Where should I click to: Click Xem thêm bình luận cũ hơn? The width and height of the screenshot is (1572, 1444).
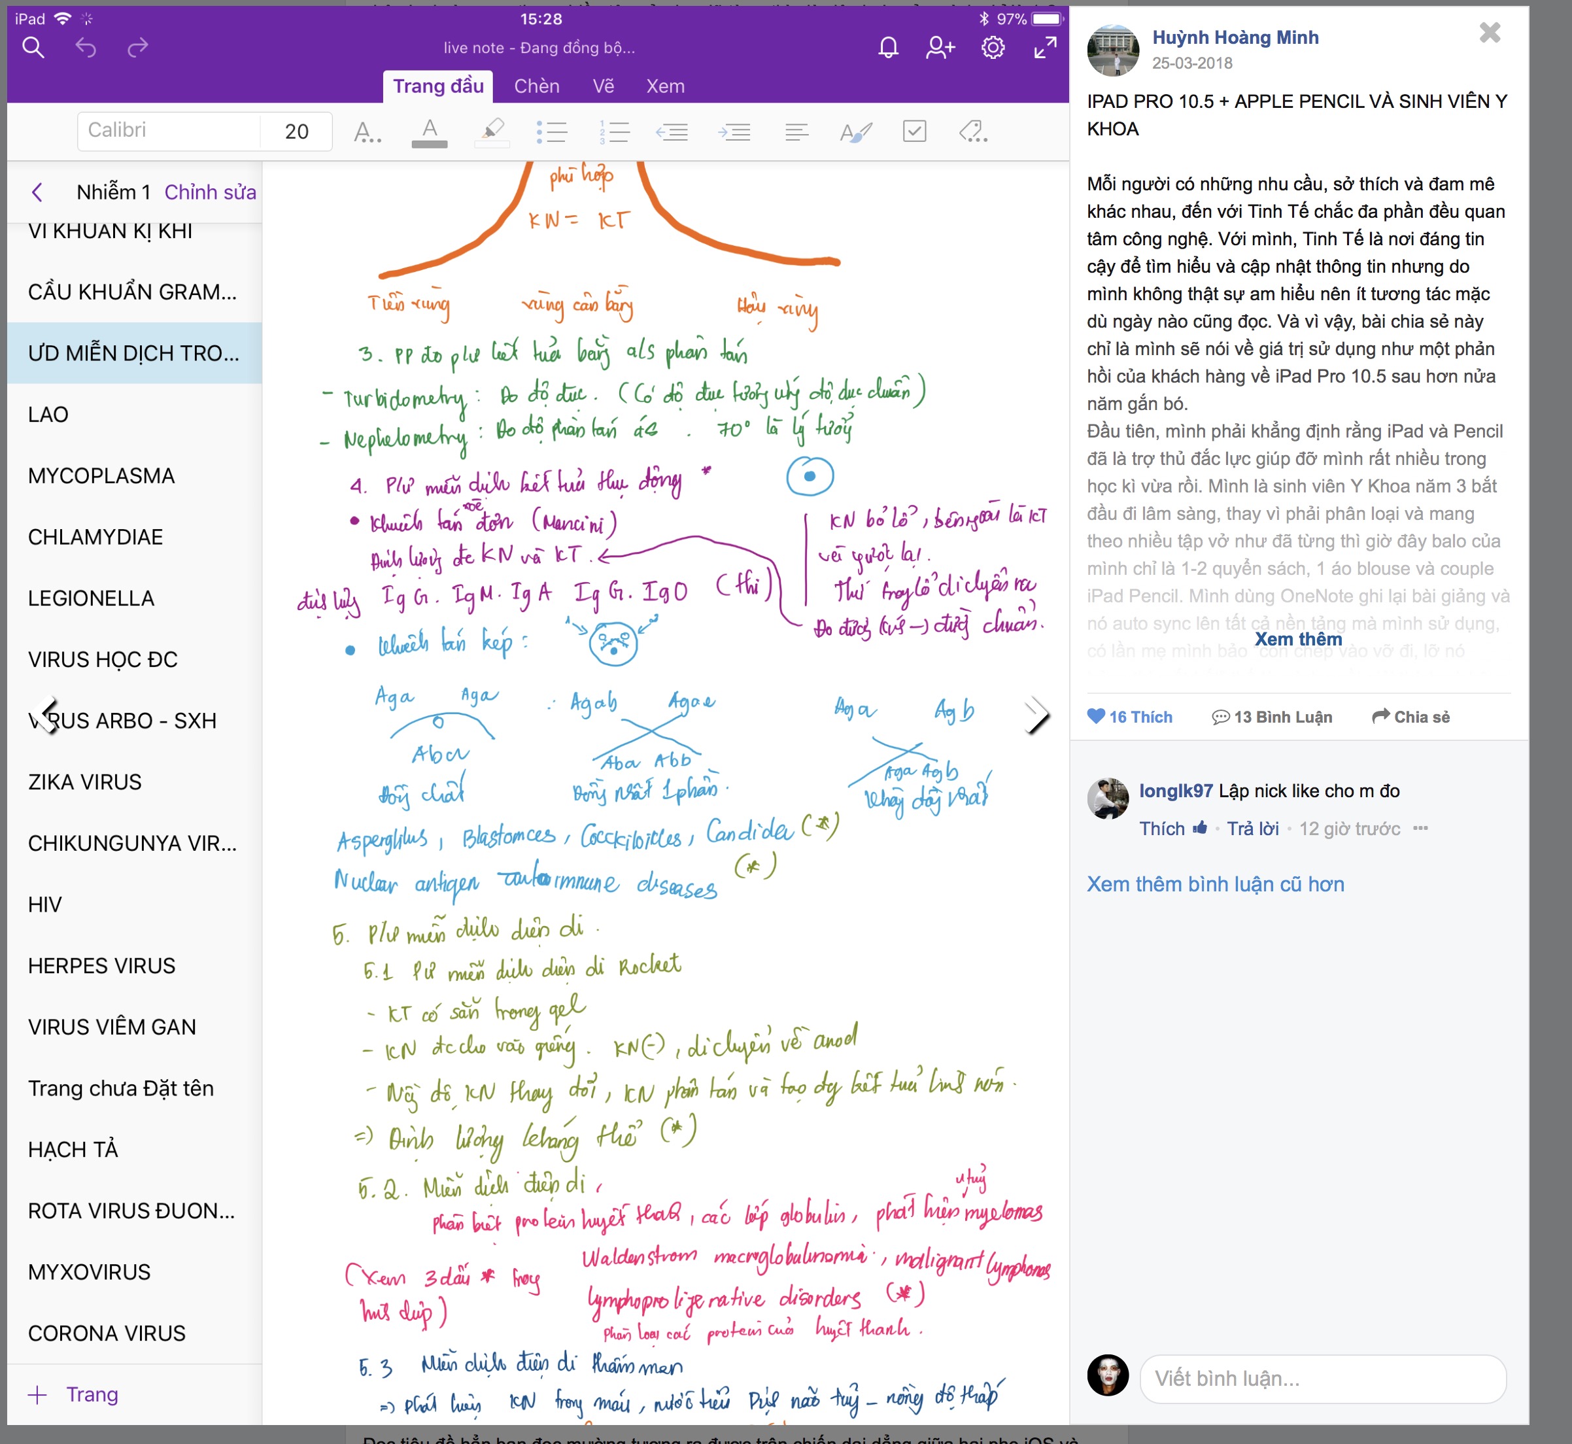1215,884
